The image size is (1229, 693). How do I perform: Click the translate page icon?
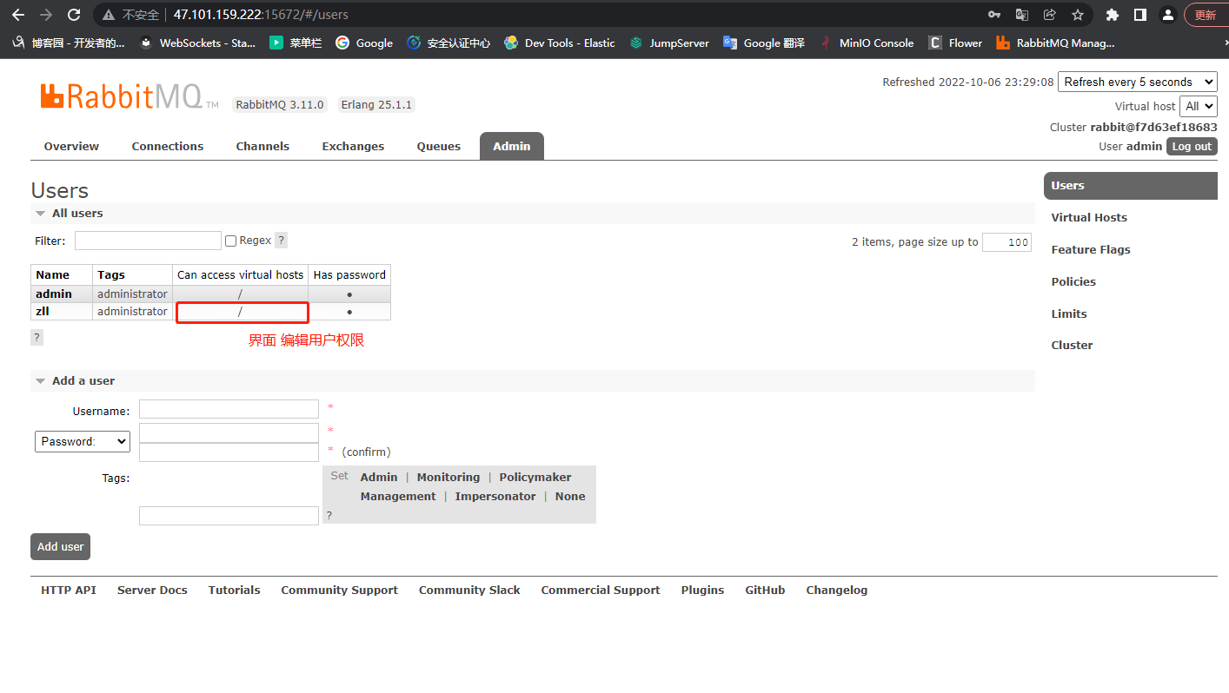pyautogui.click(x=1022, y=15)
